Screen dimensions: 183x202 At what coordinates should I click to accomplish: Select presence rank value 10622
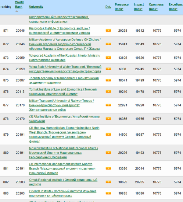click(123, 182)
